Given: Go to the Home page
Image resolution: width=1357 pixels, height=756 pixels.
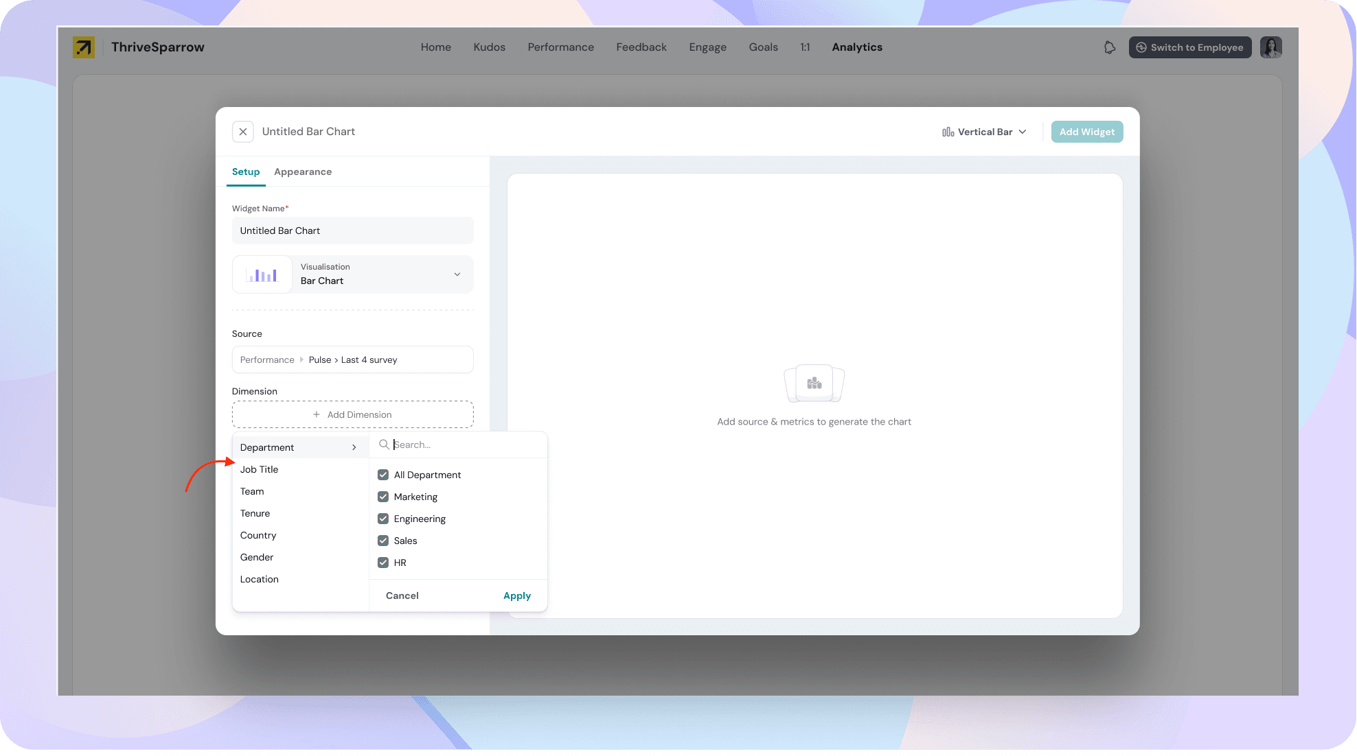Looking at the screenshot, I should click(436, 47).
